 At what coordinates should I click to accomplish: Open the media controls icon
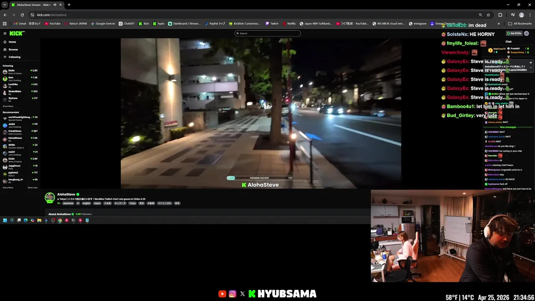pos(513,15)
